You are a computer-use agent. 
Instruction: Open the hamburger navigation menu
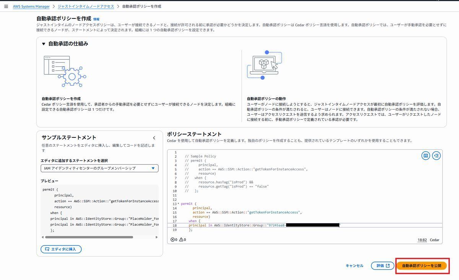point(6,7)
